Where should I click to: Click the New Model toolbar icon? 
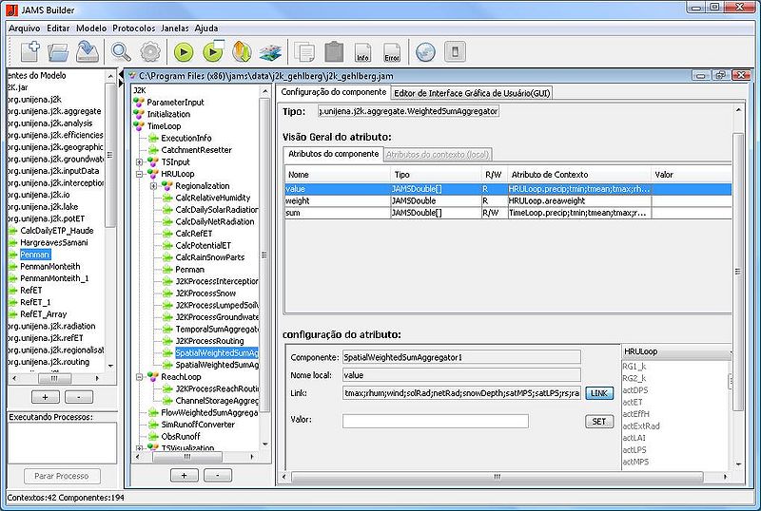[x=29, y=51]
